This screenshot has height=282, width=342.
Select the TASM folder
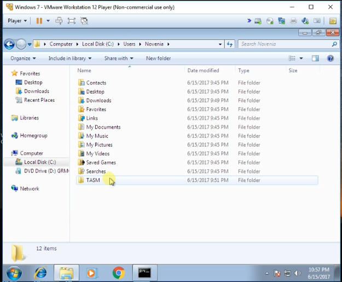click(93, 180)
